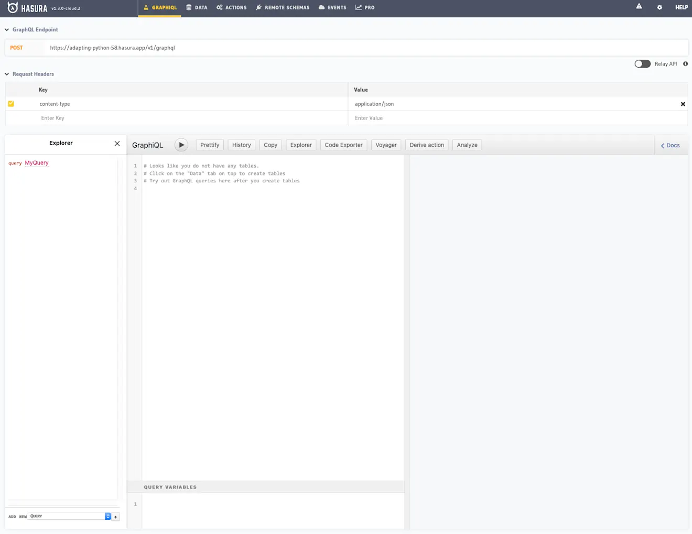This screenshot has height=534, width=692.
Task: Click the Relay API info icon
Action: pos(685,64)
